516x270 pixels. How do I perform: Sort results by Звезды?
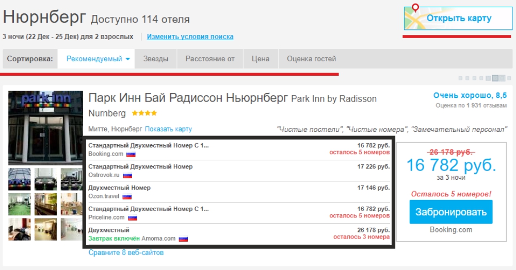(156, 59)
